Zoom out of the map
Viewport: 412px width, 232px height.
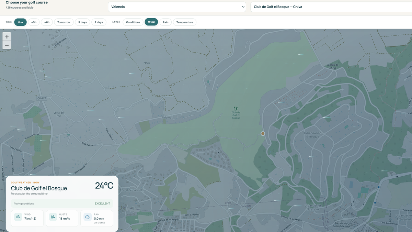coord(7,45)
